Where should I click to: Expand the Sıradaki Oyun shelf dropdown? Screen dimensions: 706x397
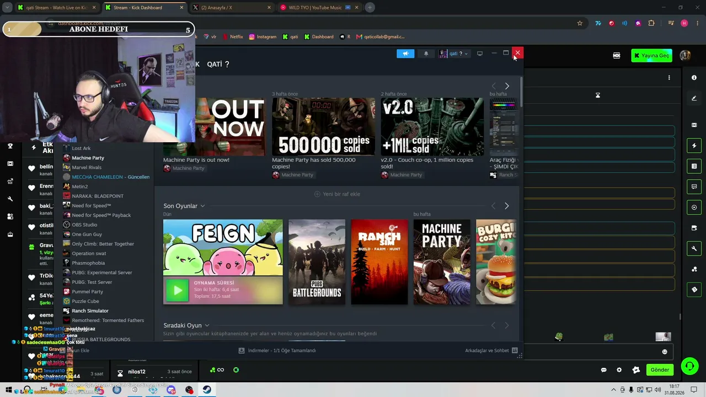pyautogui.click(x=207, y=325)
